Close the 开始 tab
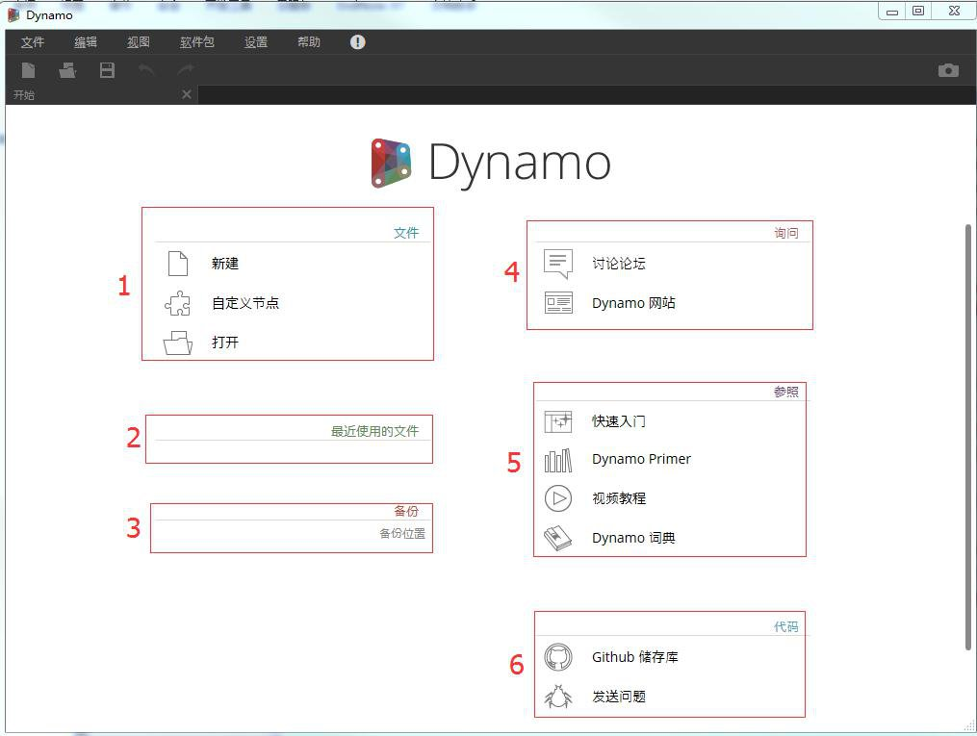Image resolution: width=977 pixels, height=736 pixels. [x=187, y=94]
